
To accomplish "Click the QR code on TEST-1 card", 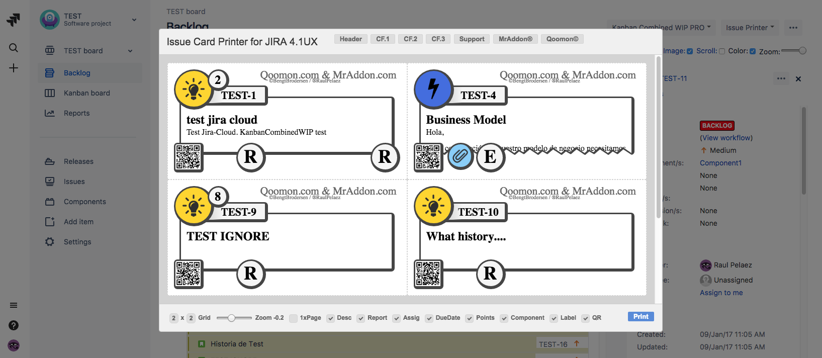I will click(189, 157).
